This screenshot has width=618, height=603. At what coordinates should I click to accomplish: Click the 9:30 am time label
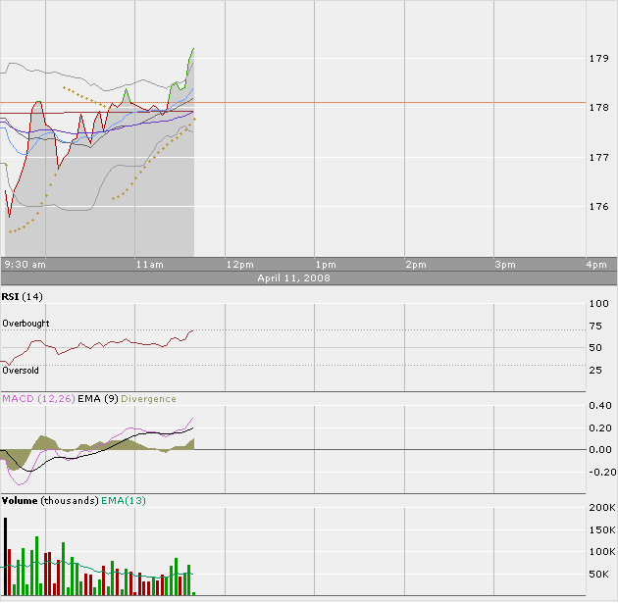(26, 265)
